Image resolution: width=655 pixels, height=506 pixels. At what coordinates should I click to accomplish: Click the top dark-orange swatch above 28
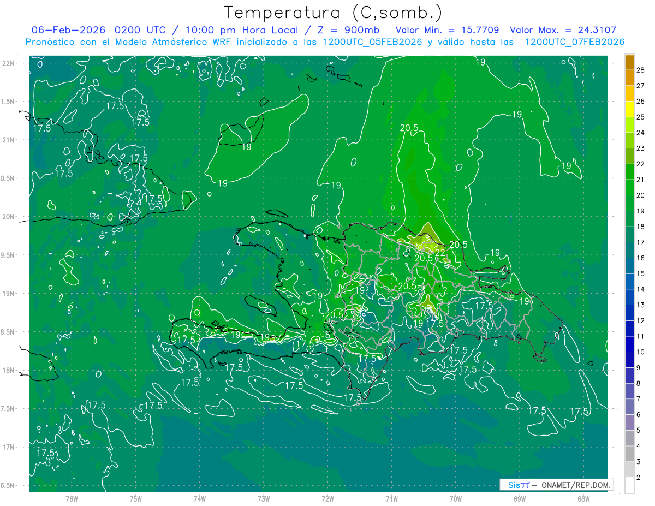(x=629, y=62)
